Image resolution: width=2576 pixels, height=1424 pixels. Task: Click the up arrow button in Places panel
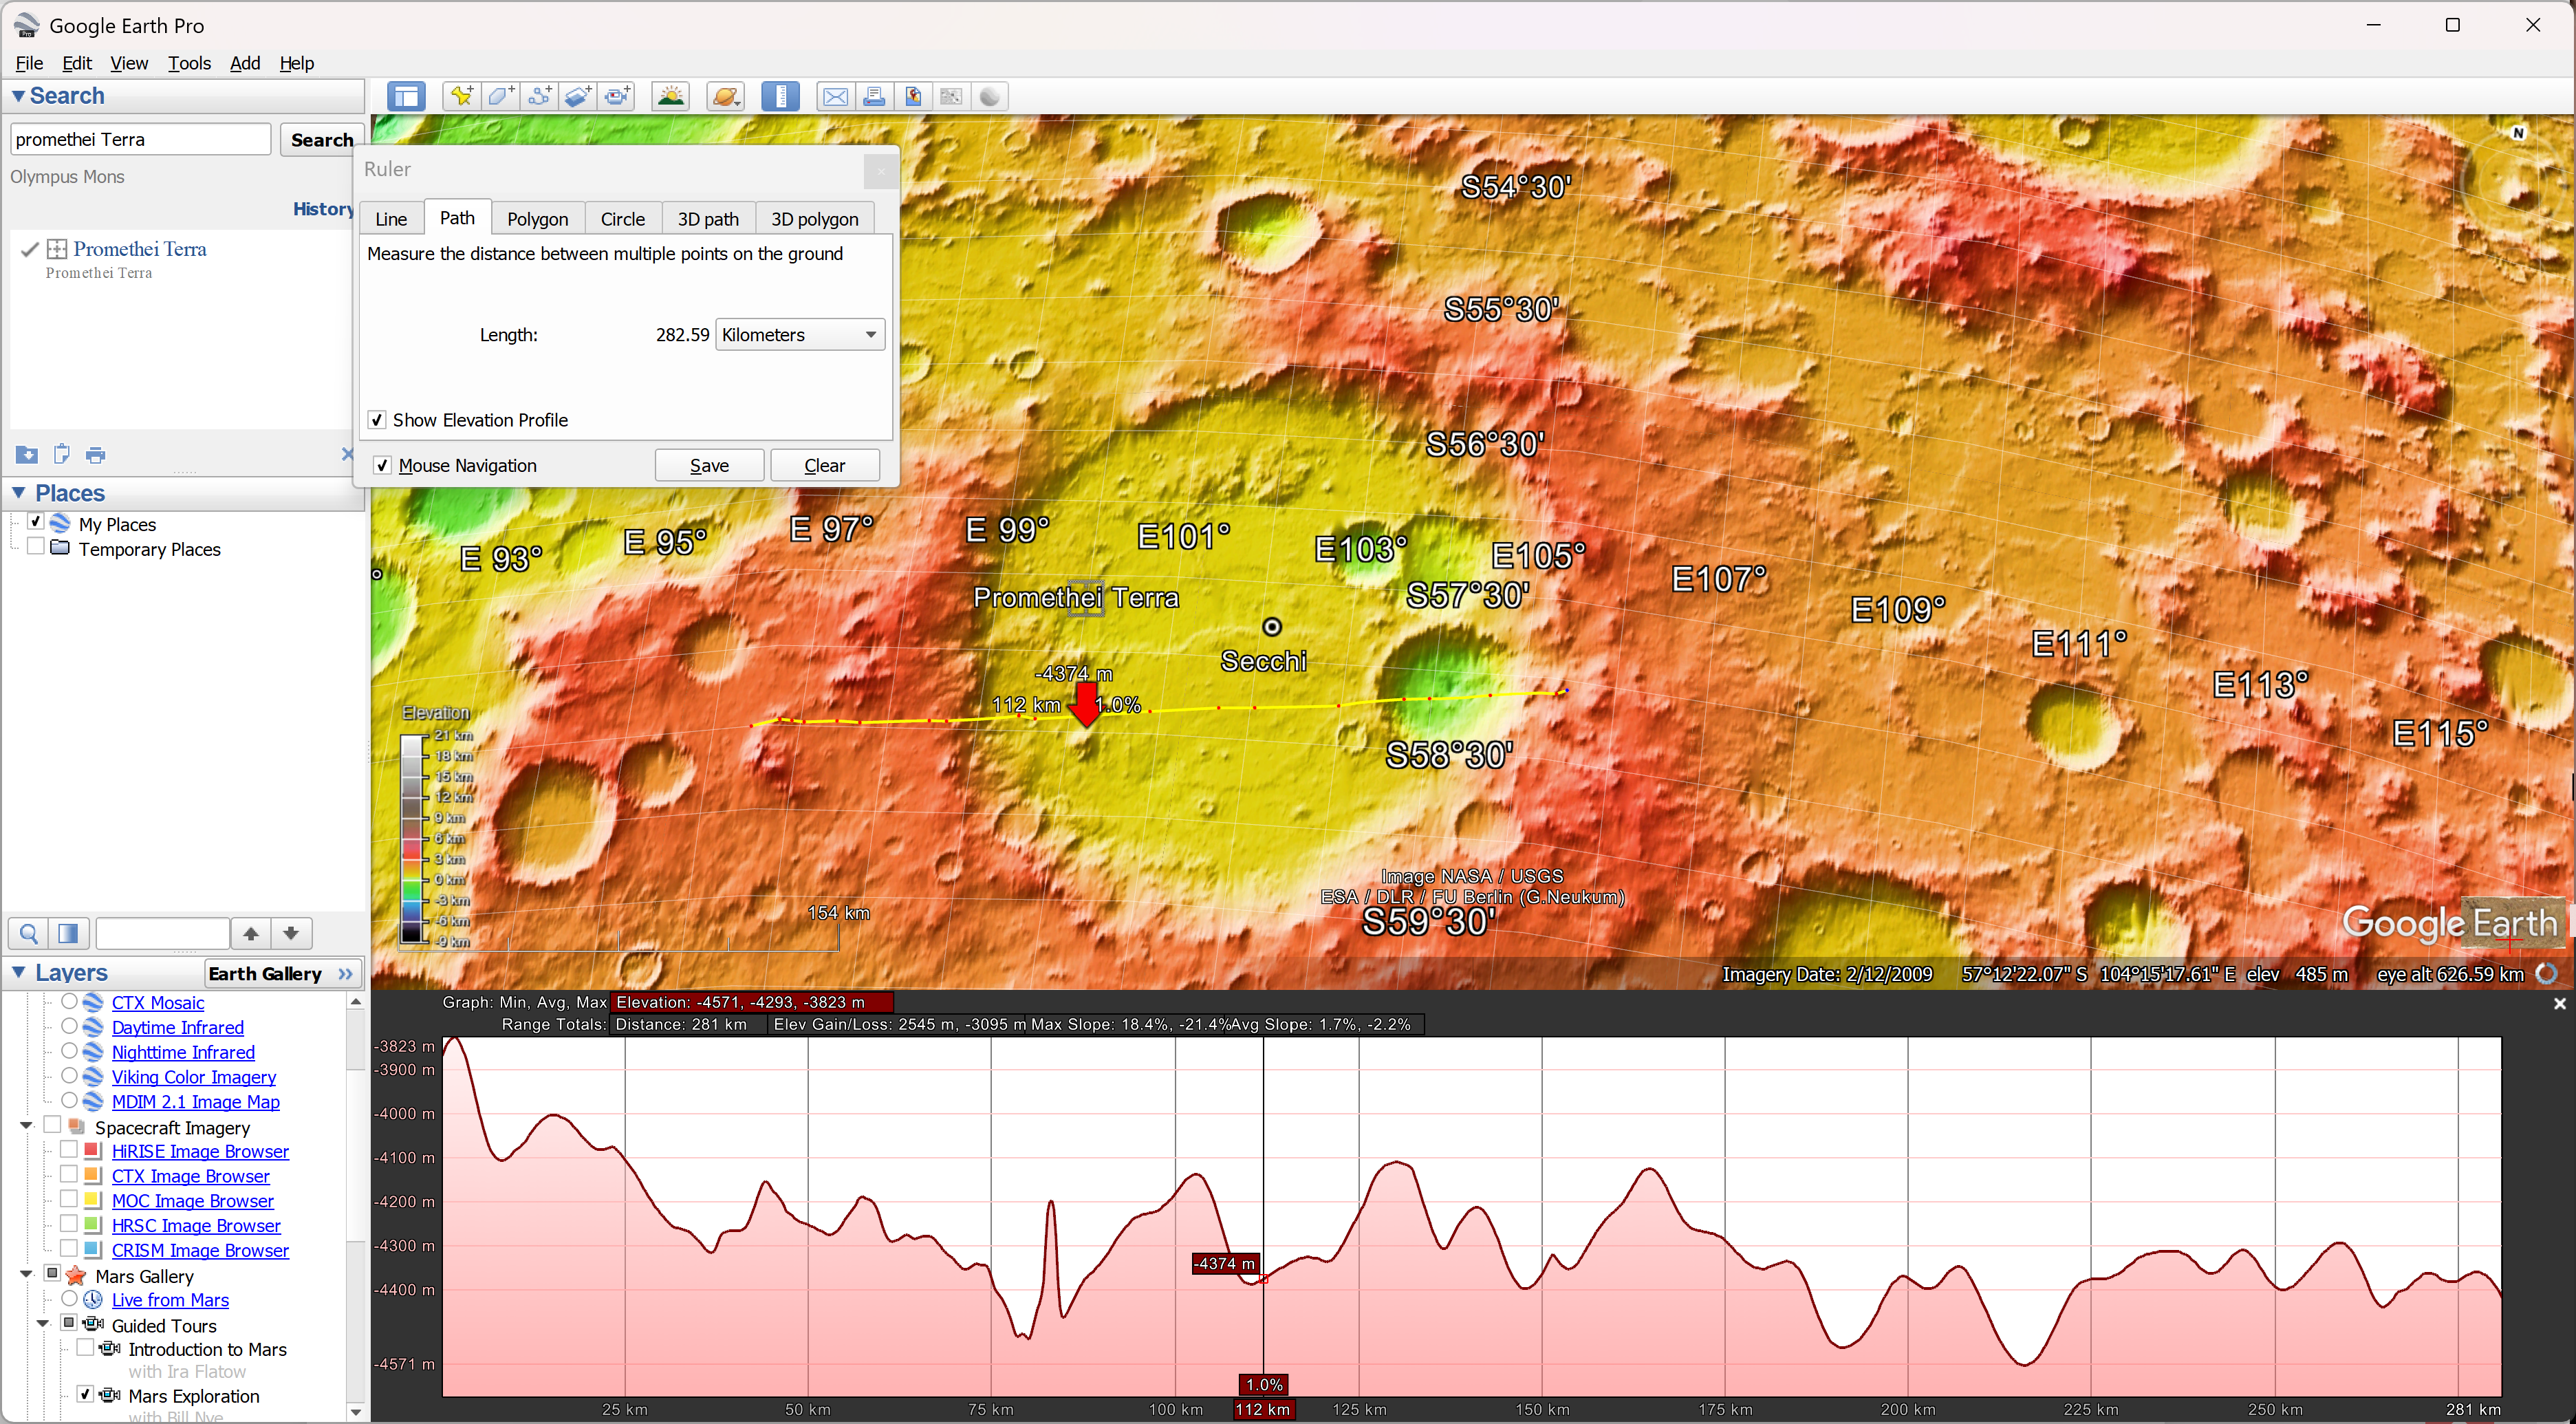click(x=251, y=933)
